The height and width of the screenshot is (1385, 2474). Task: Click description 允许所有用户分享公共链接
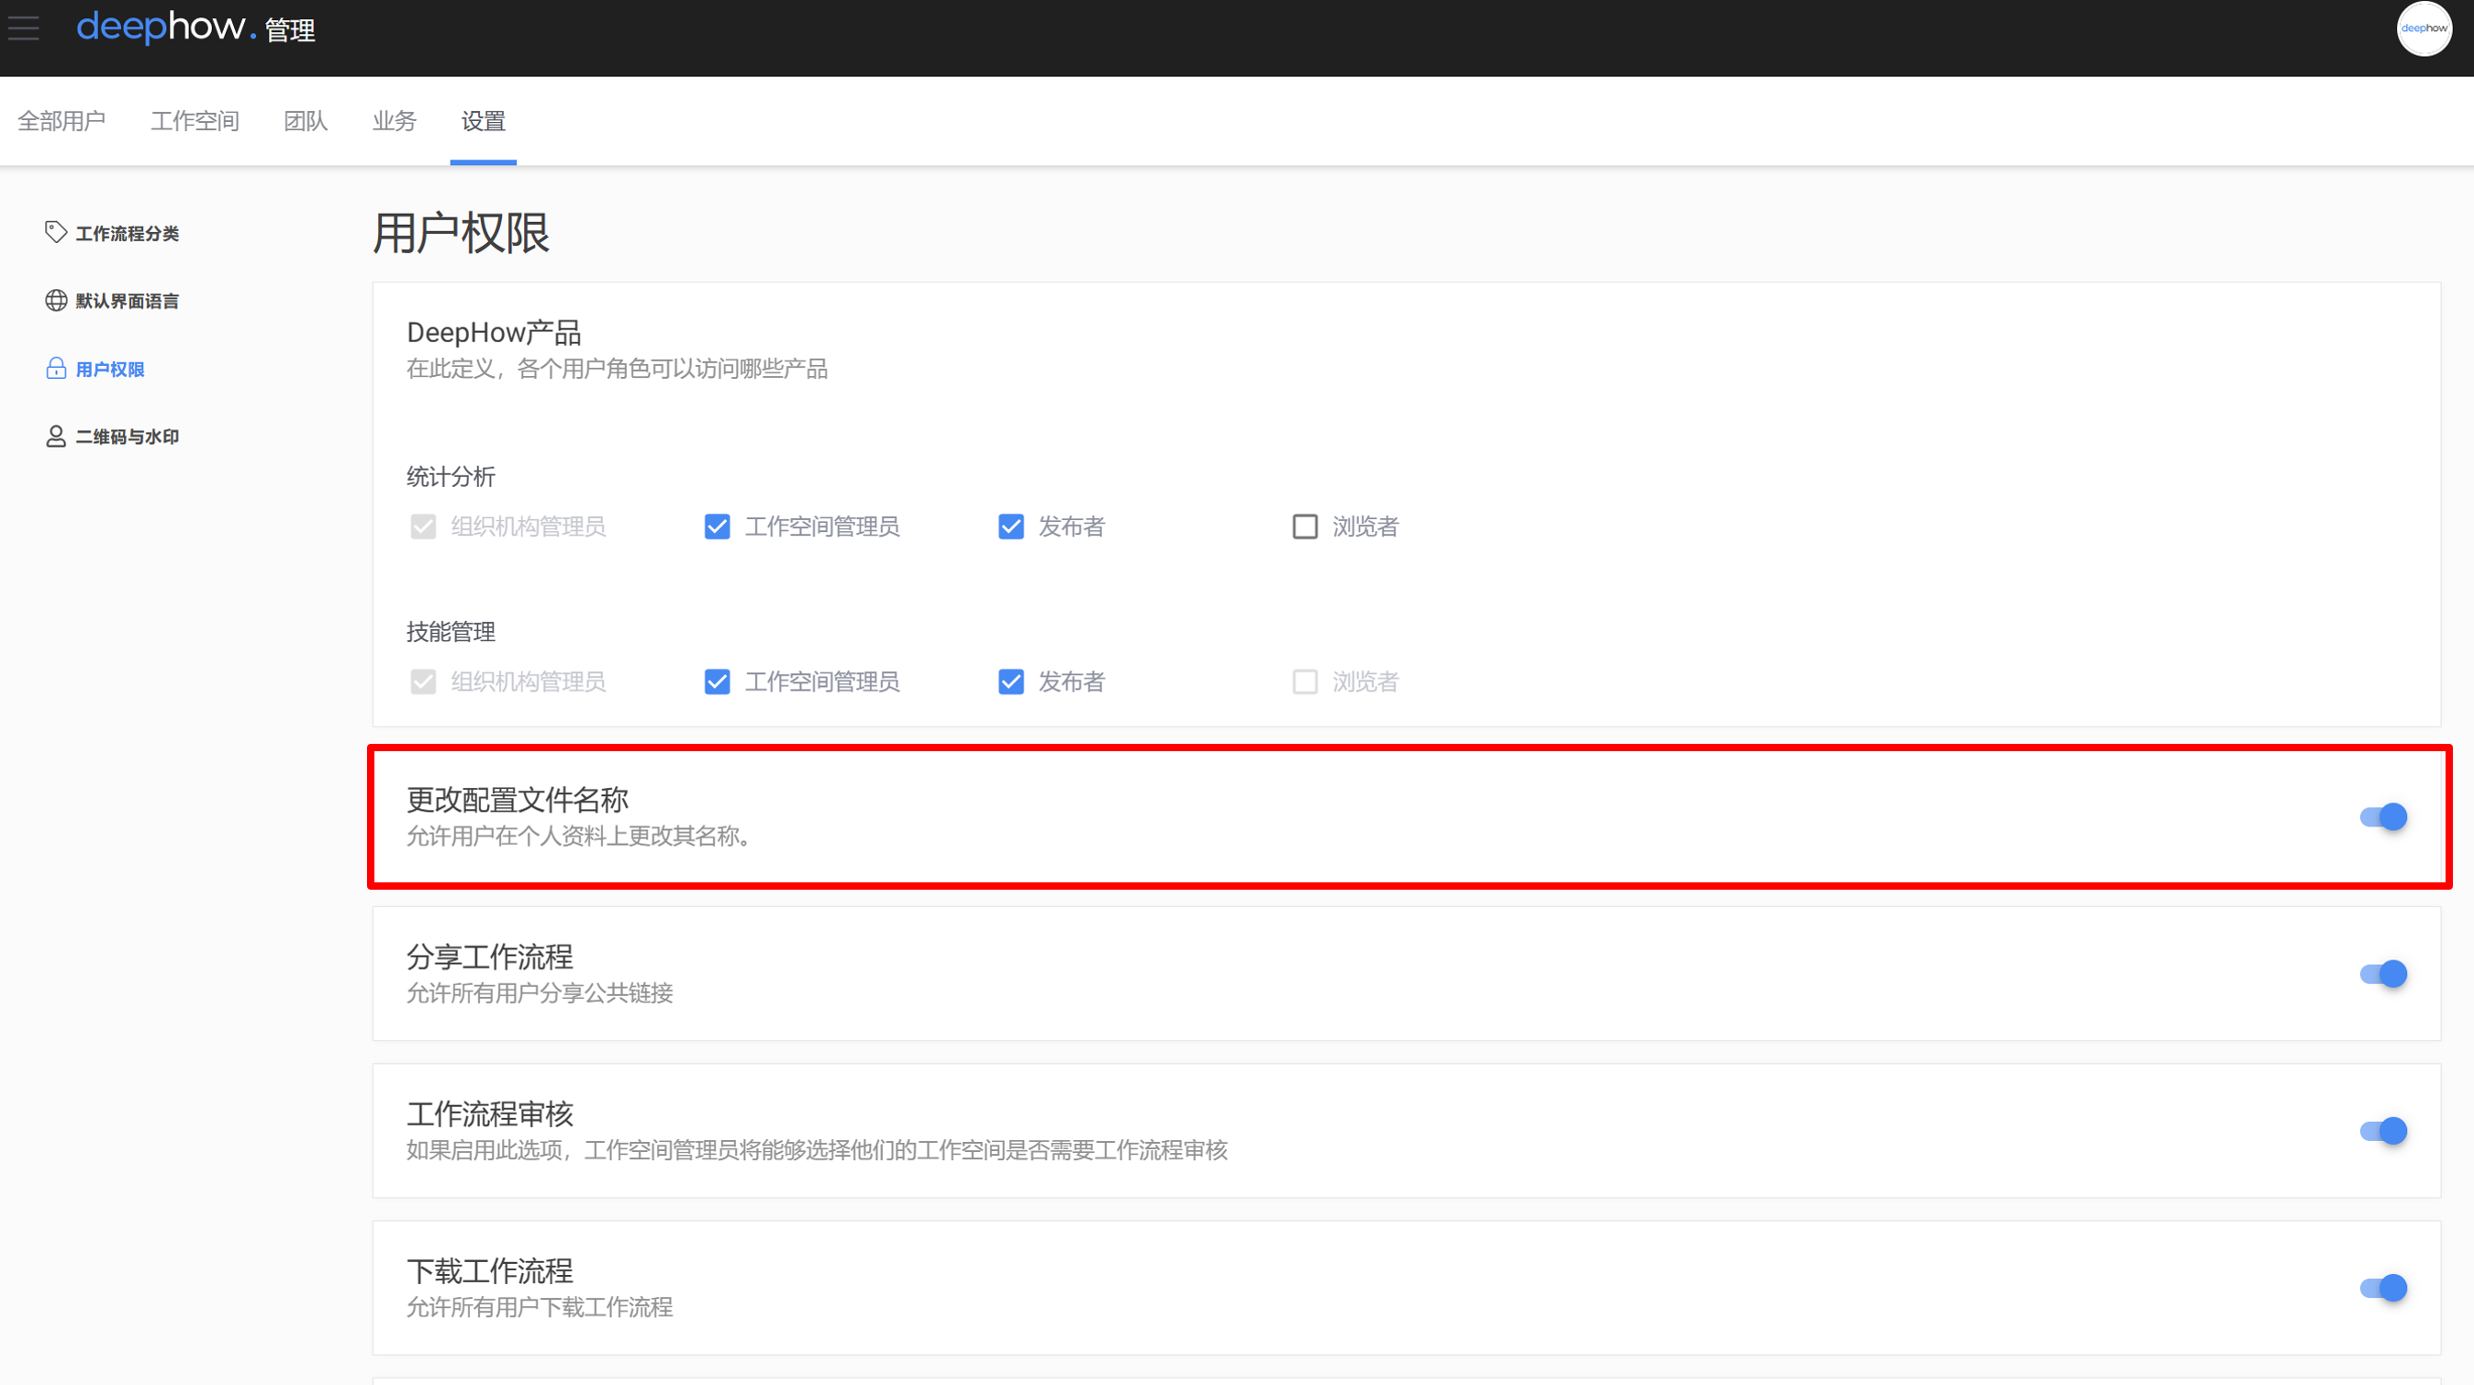540,993
